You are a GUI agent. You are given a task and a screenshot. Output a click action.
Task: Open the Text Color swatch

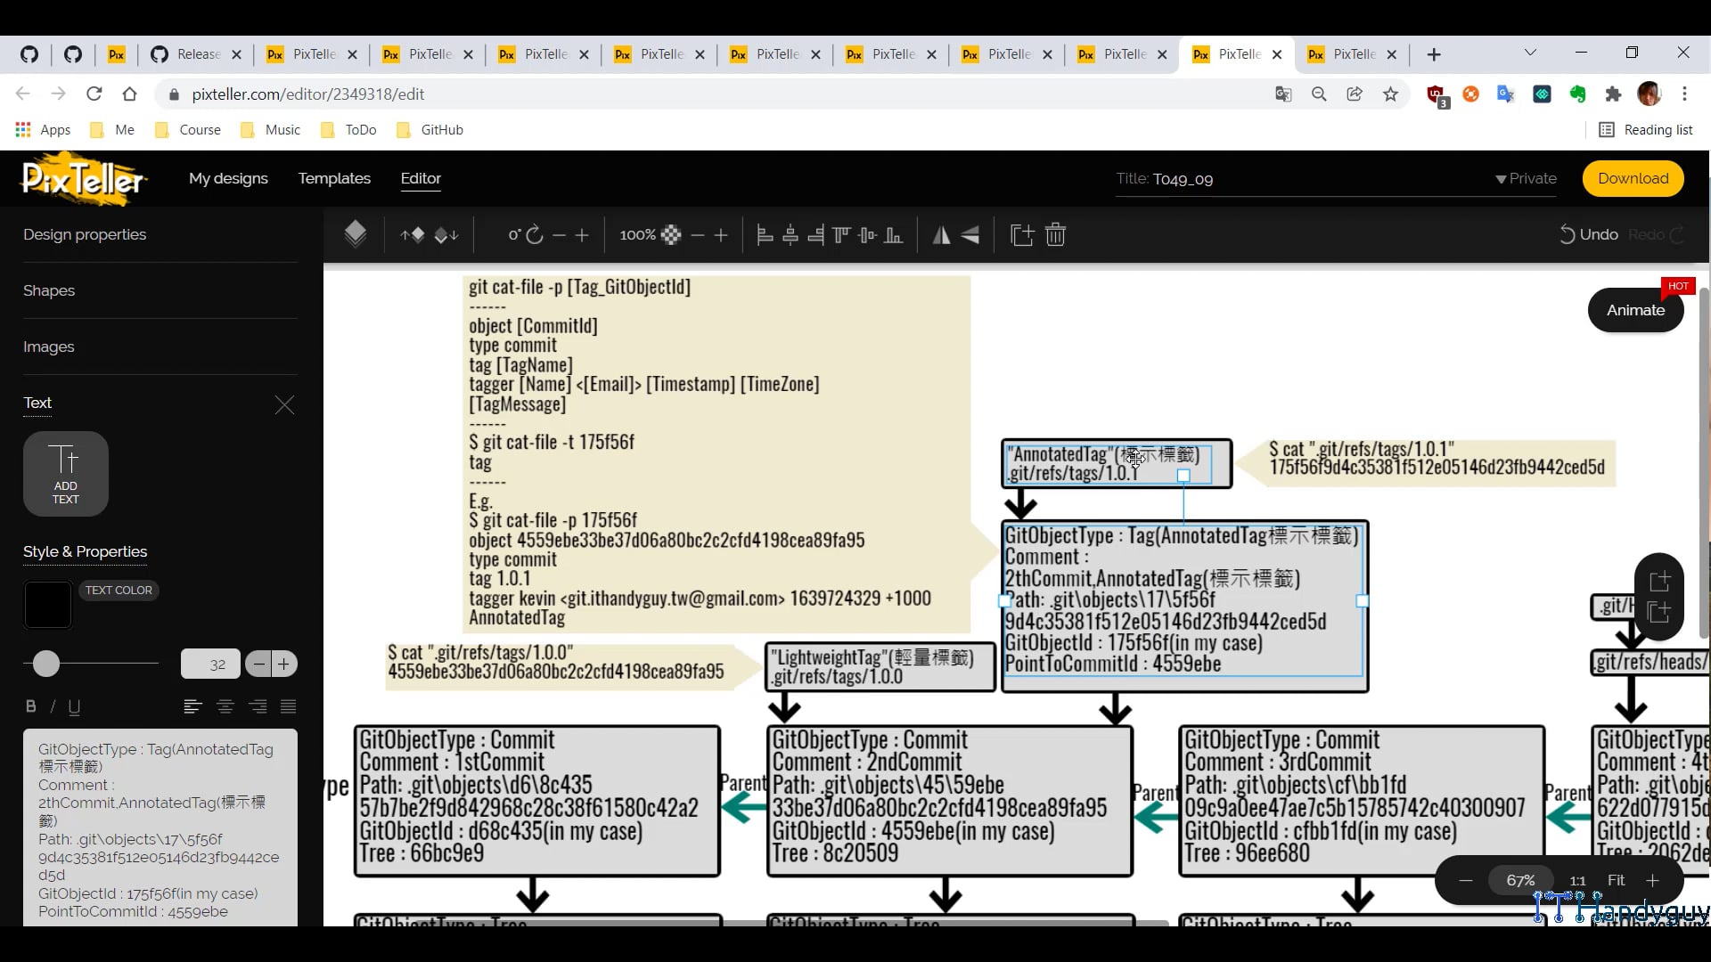(46, 605)
